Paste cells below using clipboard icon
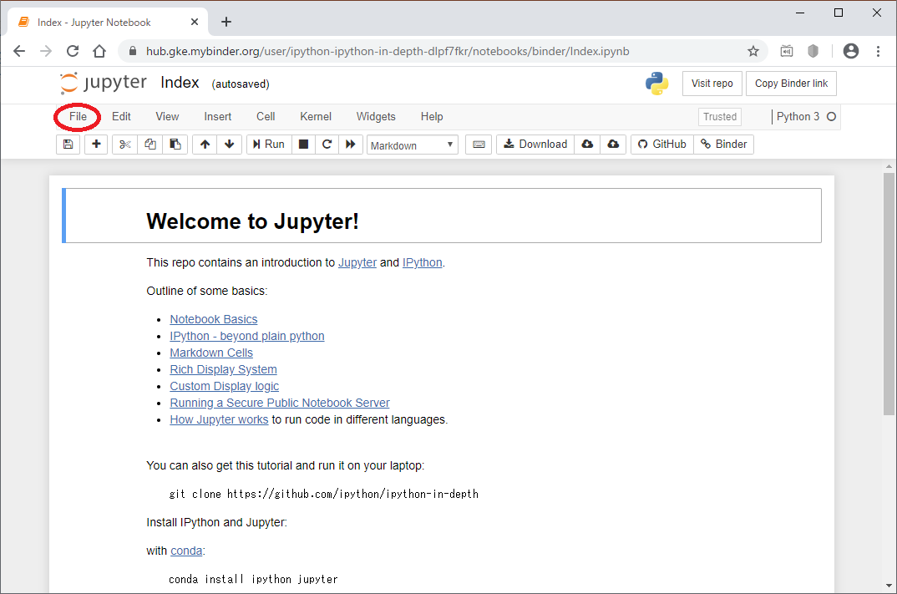Viewport: 897px width, 594px height. pyautogui.click(x=175, y=145)
